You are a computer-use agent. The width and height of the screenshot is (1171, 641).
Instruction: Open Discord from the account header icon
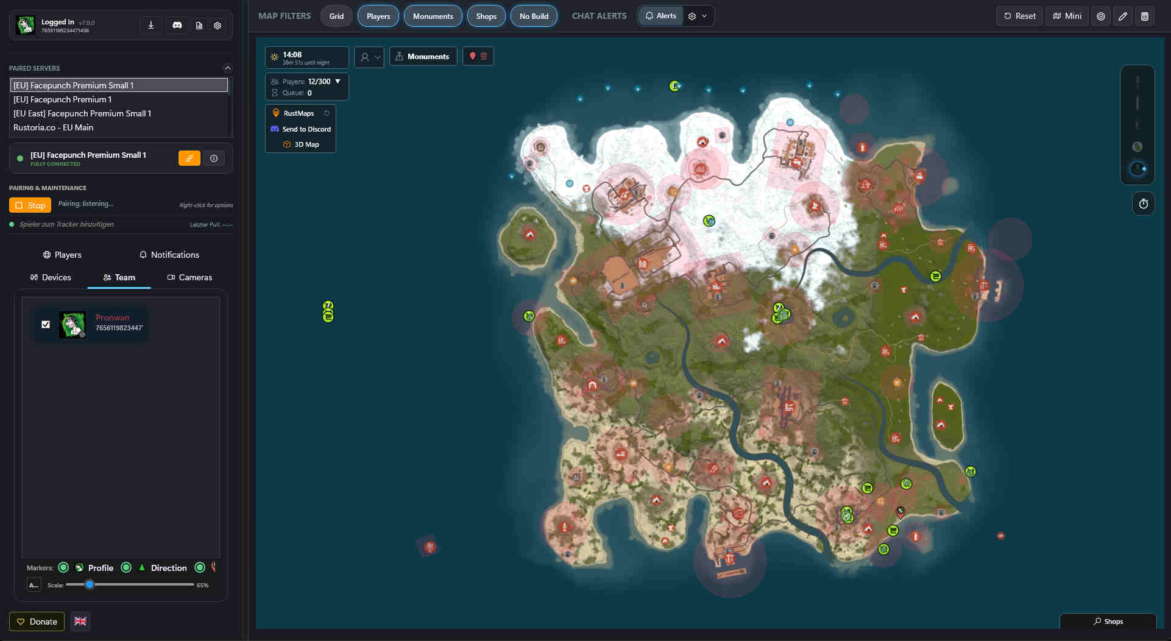[177, 25]
